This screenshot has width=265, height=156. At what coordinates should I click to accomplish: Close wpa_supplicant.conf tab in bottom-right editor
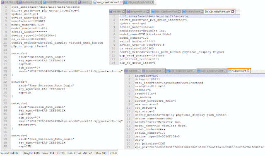[x=225, y=71]
